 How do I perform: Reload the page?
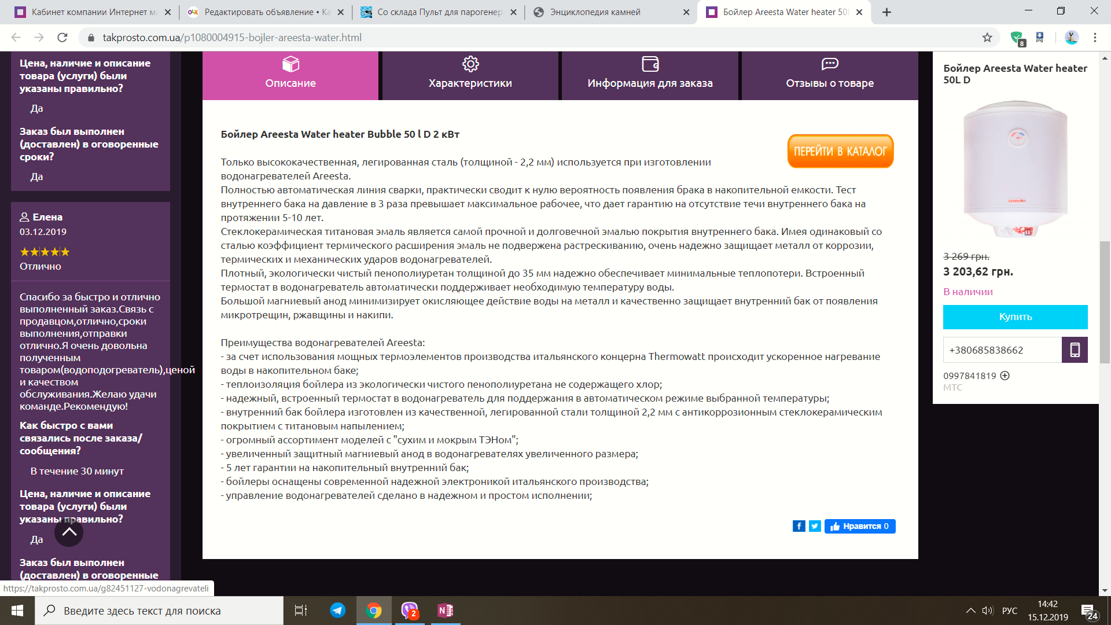[x=62, y=38]
